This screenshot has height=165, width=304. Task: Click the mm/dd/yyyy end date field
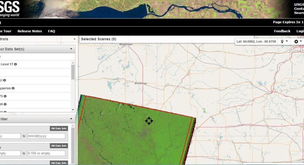click(46, 136)
